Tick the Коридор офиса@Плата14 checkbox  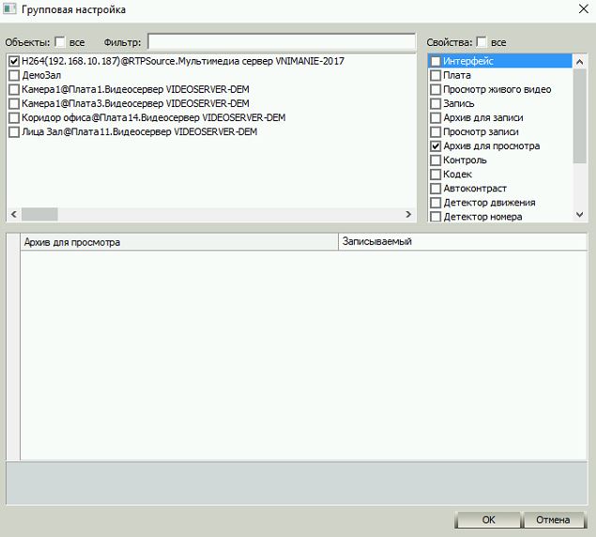coord(14,117)
